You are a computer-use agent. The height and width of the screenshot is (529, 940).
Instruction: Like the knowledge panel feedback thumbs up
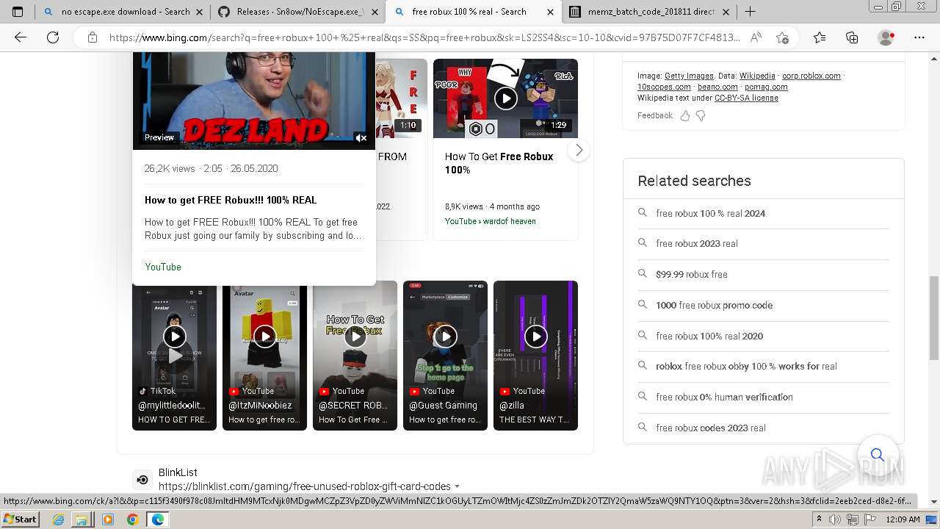click(x=685, y=115)
